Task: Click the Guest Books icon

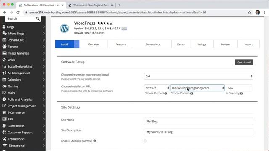Action: click(4, 126)
